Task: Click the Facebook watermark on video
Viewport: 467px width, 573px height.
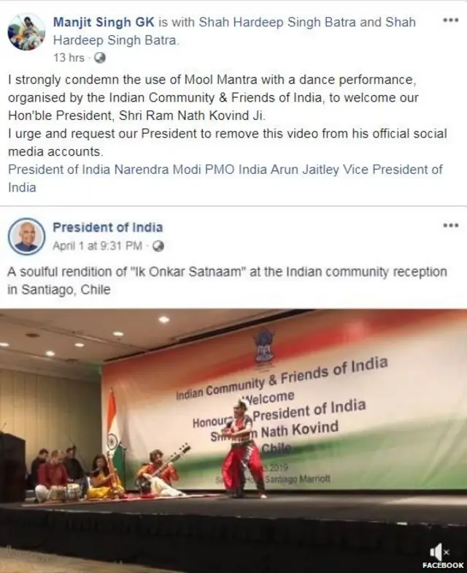Action: (443, 566)
